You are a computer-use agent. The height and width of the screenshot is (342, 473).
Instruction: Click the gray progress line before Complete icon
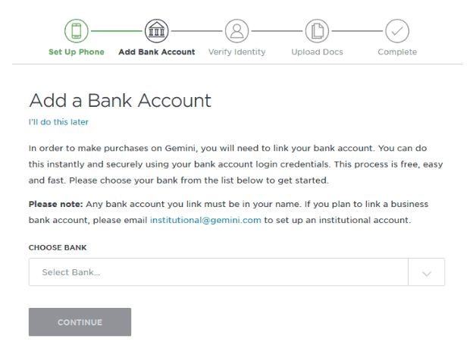357,31
